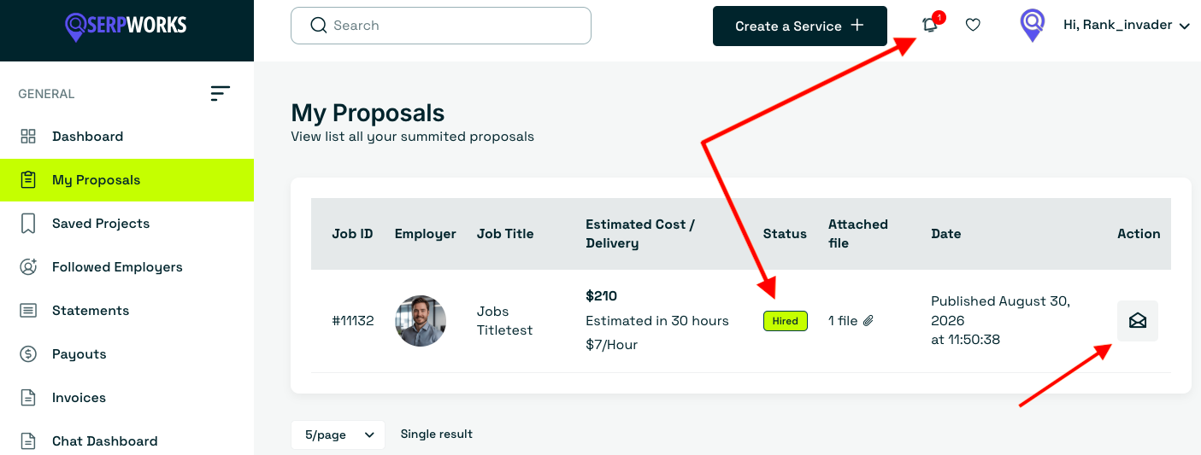Open the 5/page results dropdown
This screenshot has height=455, width=1201.
[x=338, y=435]
